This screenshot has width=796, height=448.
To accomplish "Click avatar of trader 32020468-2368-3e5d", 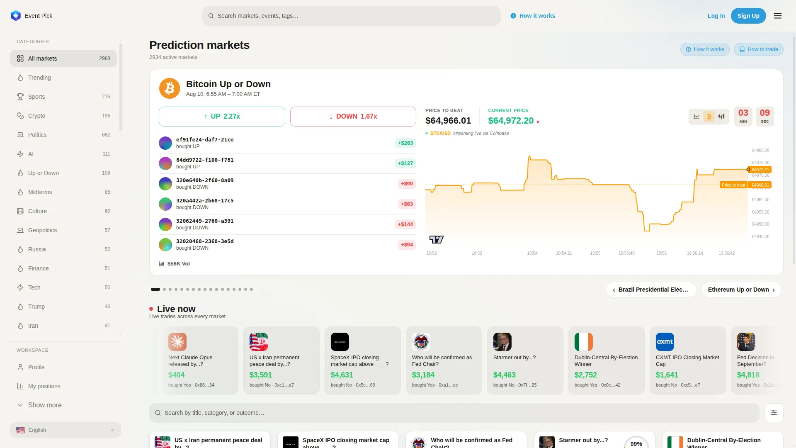I will point(165,245).
